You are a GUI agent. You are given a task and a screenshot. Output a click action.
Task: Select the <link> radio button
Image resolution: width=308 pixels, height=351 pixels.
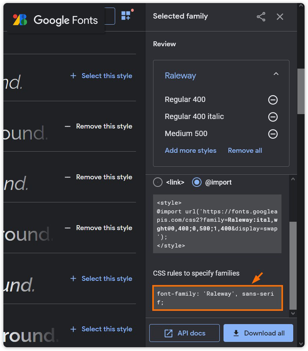click(x=158, y=182)
